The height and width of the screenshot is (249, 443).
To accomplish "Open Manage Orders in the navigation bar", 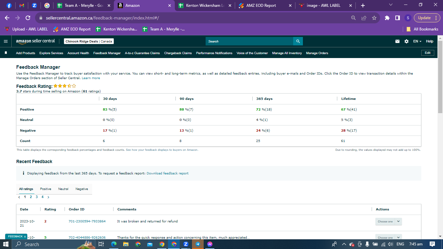I will click(x=317, y=53).
